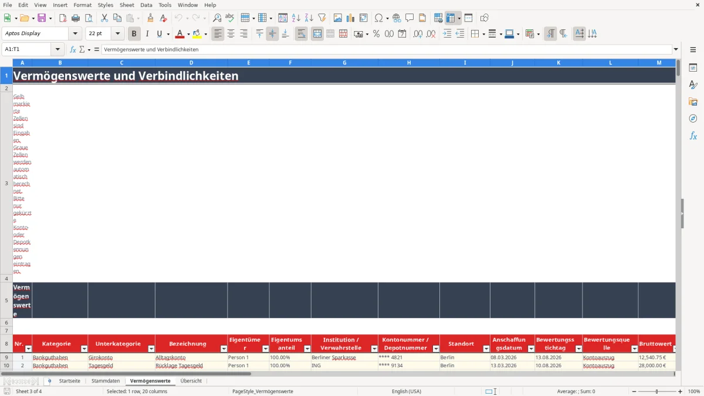
Task: Open the Function Wizard
Action: point(73,49)
